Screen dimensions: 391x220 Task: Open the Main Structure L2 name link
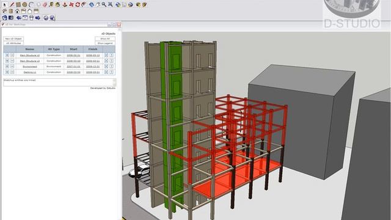pos(30,55)
